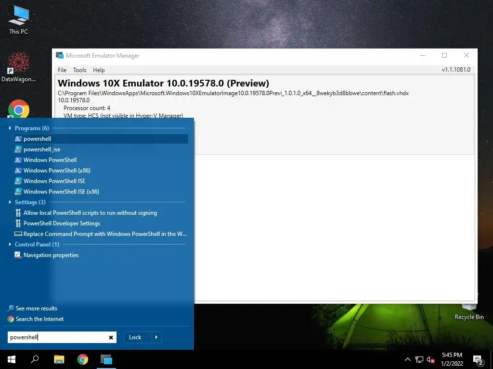Maximize the Microsoft Emulator Manager window
Image resolution: width=493 pixels, height=369 pixels.
point(444,56)
